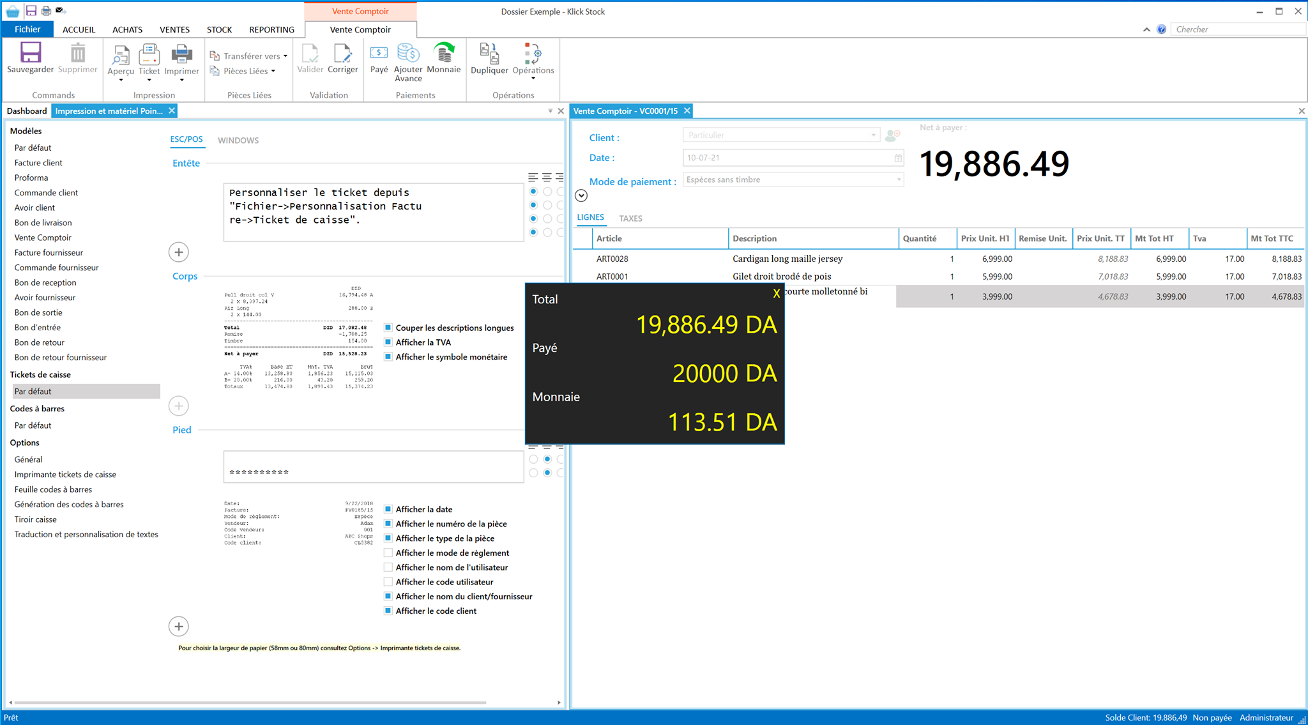Image resolution: width=1308 pixels, height=725 pixels.
Task: Open the Monnaie change icon
Action: [x=444, y=53]
